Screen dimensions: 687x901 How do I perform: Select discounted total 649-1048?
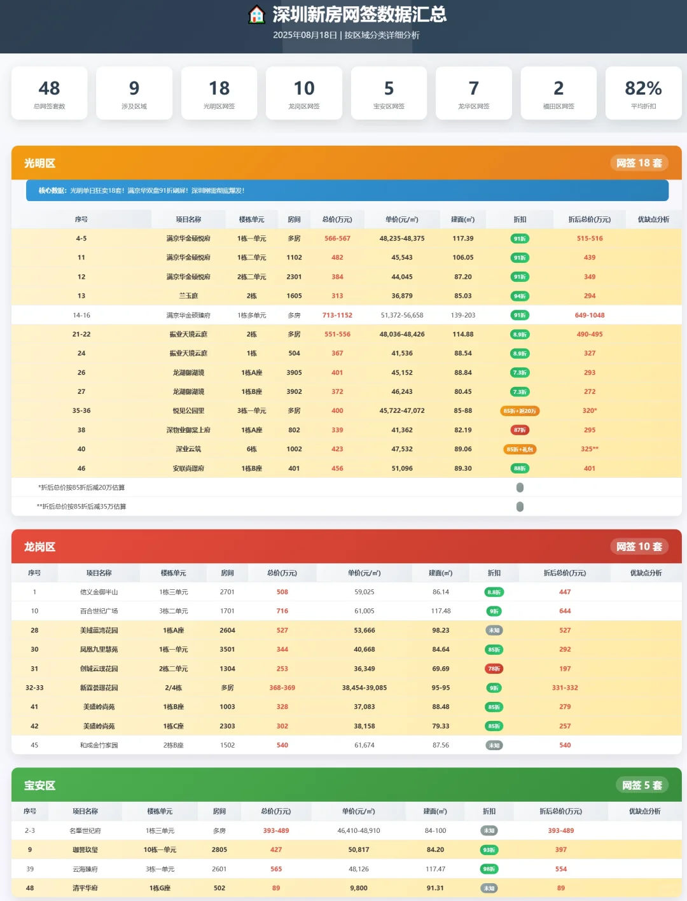pos(590,315)
